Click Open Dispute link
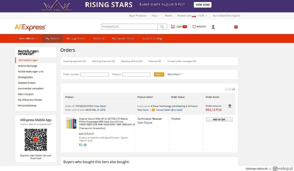Viewport: 294px width, 171px height. pyautogui.click(x=145, y=123)
